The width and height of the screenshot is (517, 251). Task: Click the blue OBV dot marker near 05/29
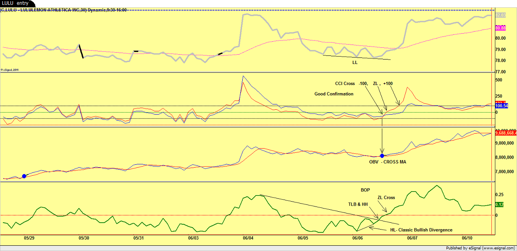coord(24,176)
